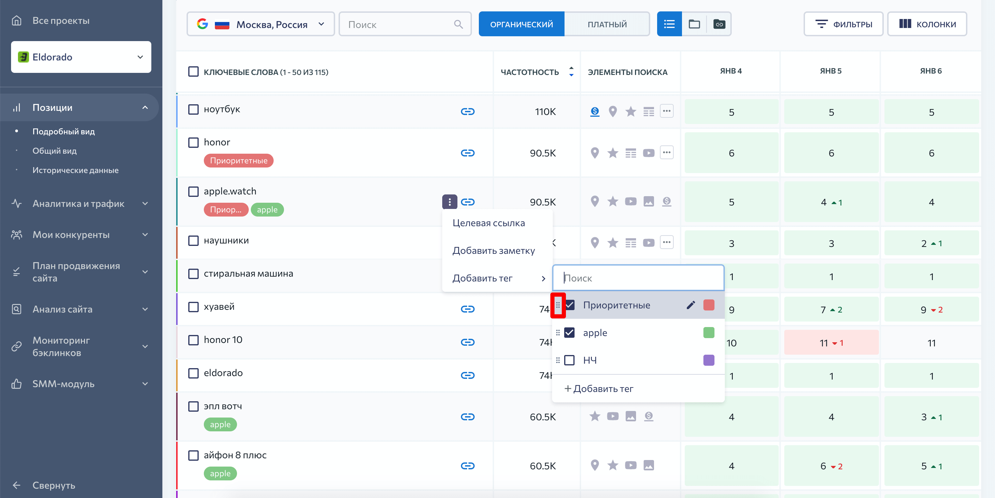Image resolution: width=995 pixels, height=498 pixels.
Task: Open Добавить тег submenu
Action: [497, 278]
